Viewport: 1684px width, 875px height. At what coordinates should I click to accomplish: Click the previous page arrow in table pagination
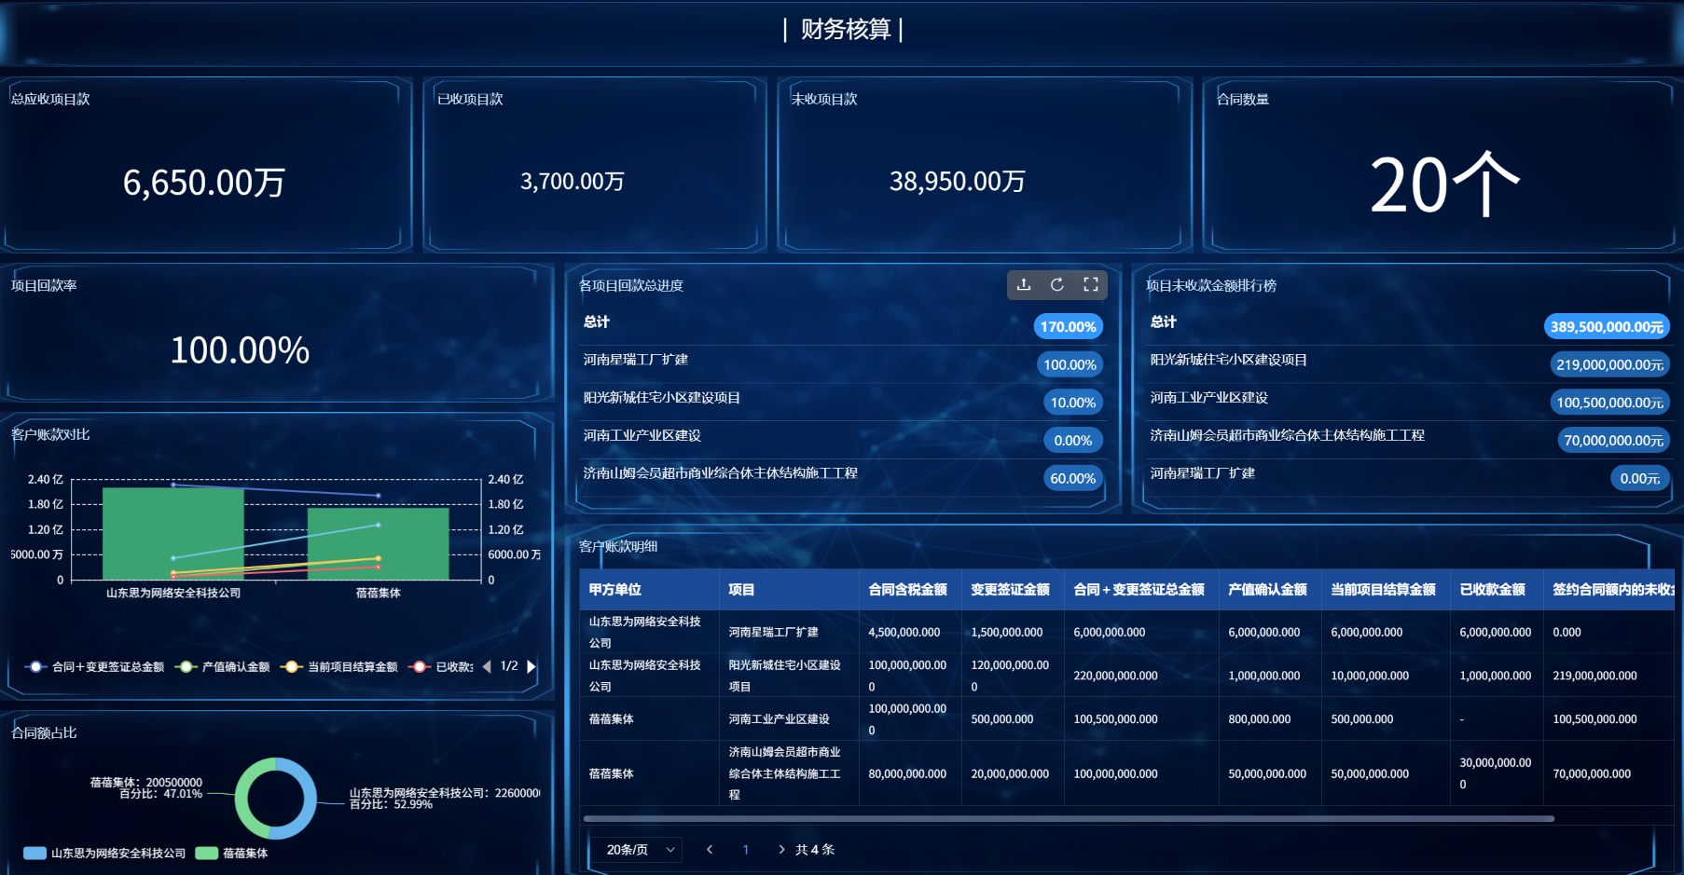click(710, 850)
